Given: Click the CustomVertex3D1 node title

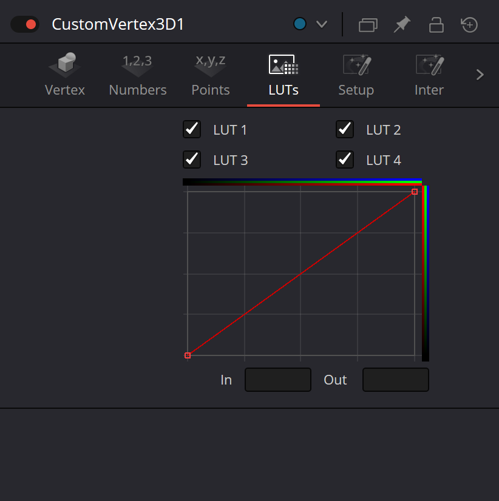Looking at the screenshot, I should 118,24.
